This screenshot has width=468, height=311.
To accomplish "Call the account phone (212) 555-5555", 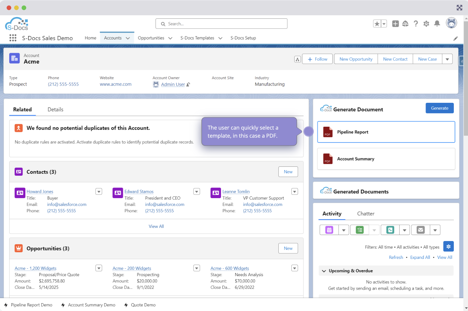I will coord(63,84).
